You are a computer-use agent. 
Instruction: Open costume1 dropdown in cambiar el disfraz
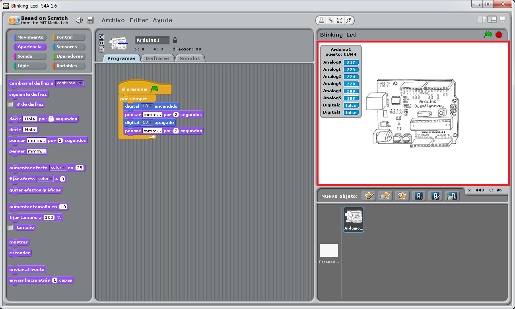70,83
